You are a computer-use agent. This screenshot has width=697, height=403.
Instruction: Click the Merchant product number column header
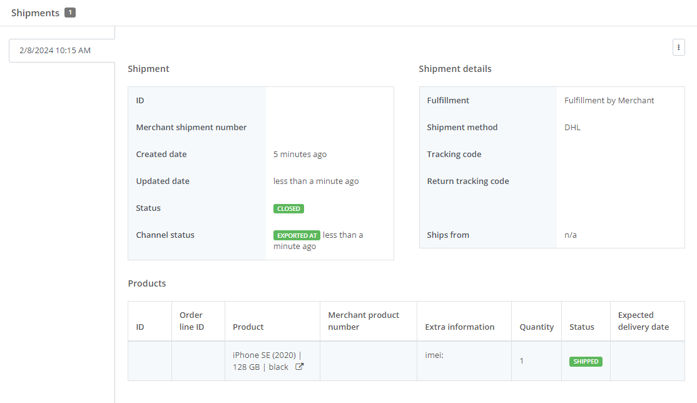coord(364,321)
